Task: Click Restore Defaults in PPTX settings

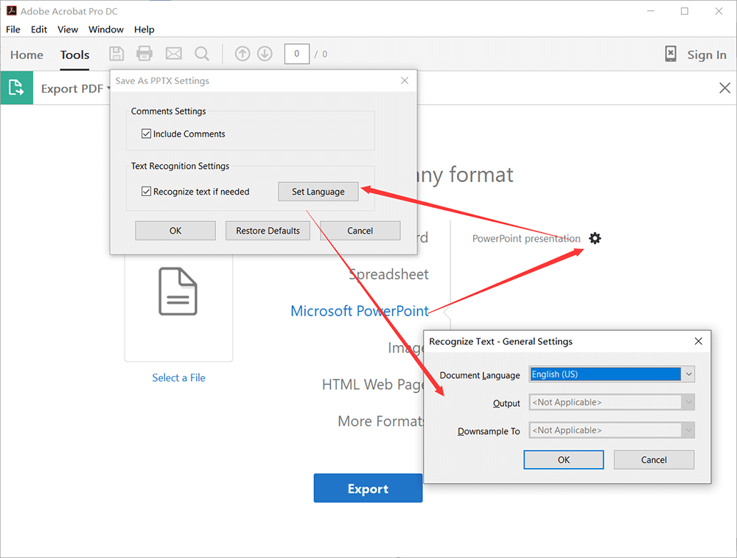Action: (x=268, y=231)
